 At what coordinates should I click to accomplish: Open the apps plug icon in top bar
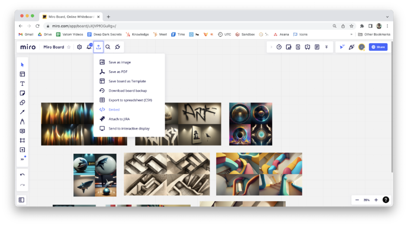click(118, 47)
